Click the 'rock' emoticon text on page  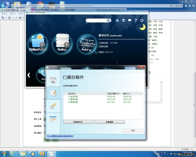157,59
